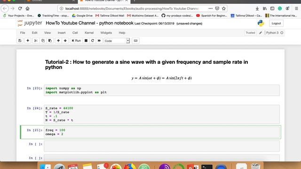The width and height of the screenshot is (301, 169).
Task: Open my-prodays-codes GitHub bookmark
Action: [x=177, y=15]
